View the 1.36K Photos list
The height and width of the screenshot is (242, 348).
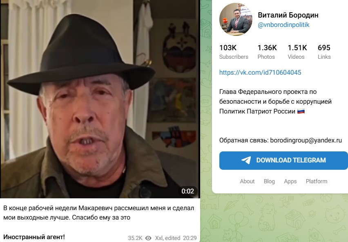click(x=267, y=52)
